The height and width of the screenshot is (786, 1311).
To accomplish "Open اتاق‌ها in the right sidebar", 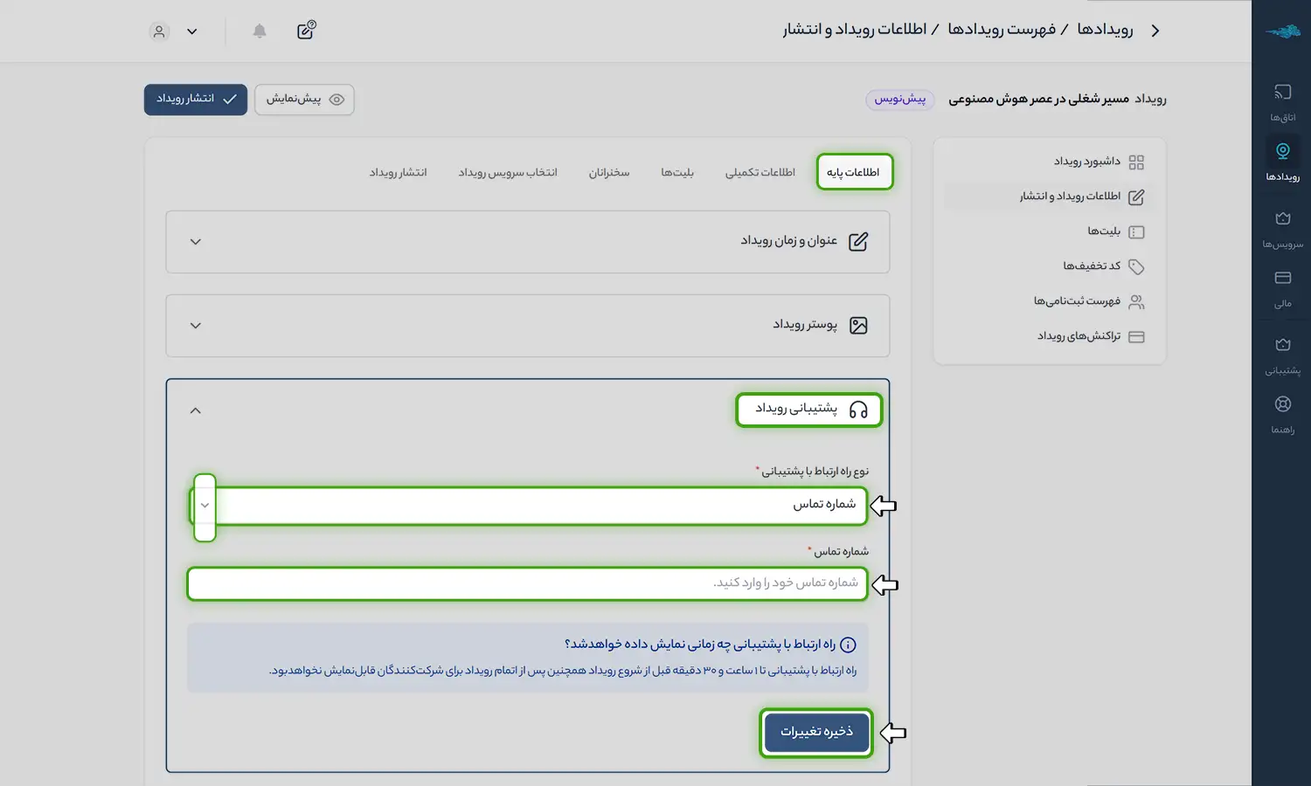I will (1282, 101).
